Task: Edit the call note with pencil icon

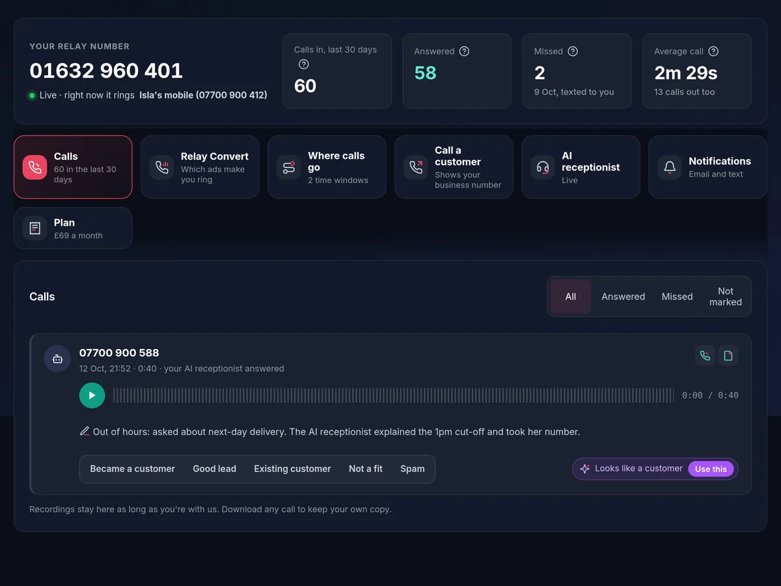Action: click(x=85, y=431)
